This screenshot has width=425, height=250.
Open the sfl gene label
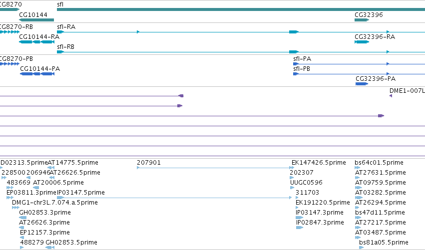(60, 4)
